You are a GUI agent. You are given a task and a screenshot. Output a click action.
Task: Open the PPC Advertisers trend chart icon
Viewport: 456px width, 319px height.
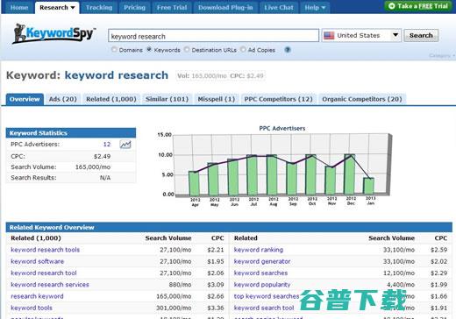(x=125, y=145)
